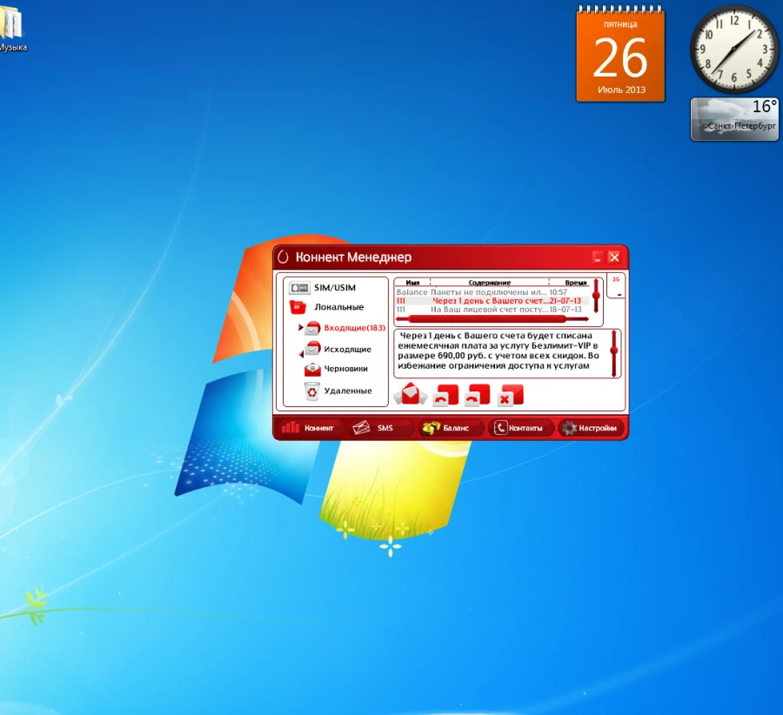Open the Контакты tab
Image resolution: width=783 pixels, height=715 pixels.
pos(520,428)
